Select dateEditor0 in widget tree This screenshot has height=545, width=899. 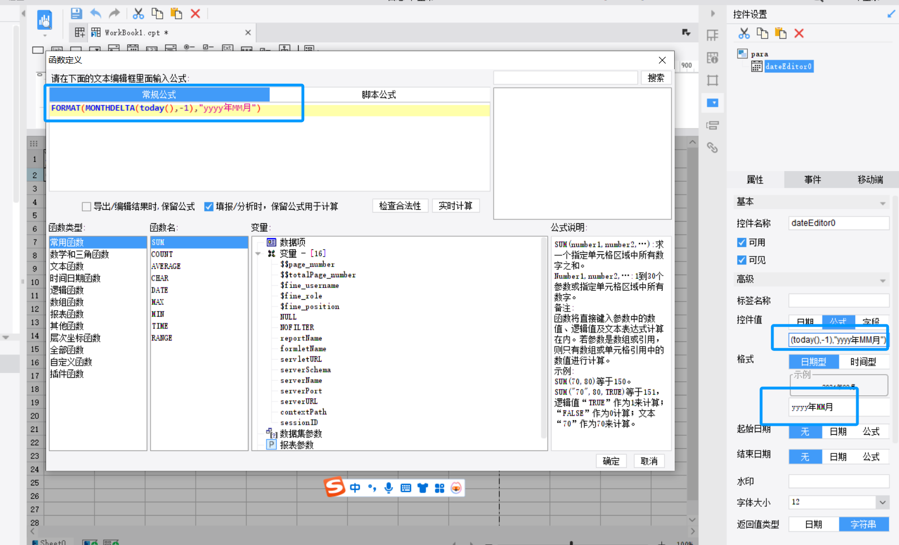(788, 66)
